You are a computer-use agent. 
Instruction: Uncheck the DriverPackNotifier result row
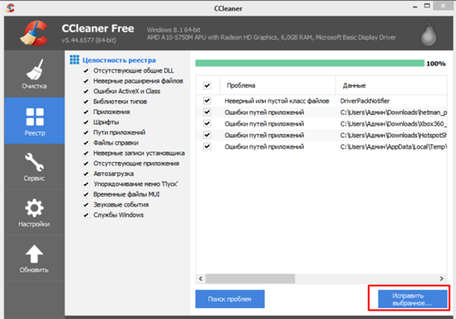click(x=207, y=100)
